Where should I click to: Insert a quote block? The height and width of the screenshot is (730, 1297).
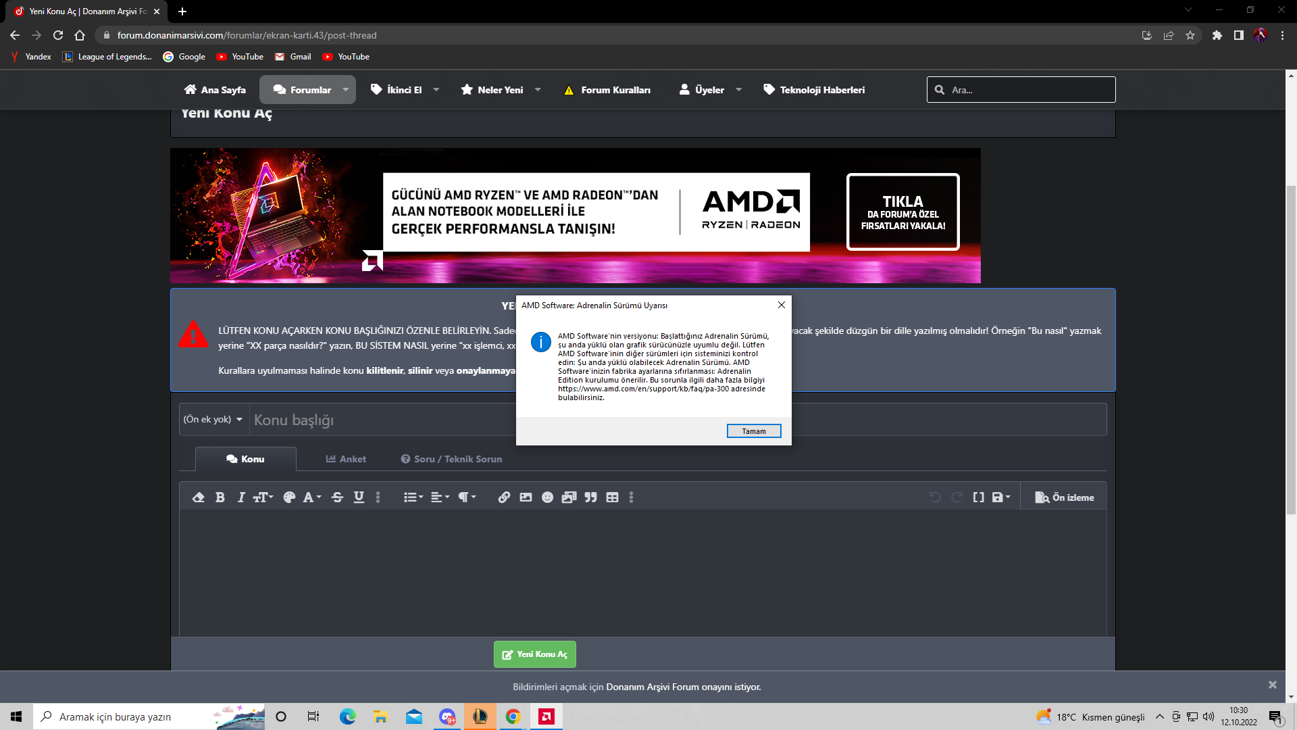click(x=590, y=497)
